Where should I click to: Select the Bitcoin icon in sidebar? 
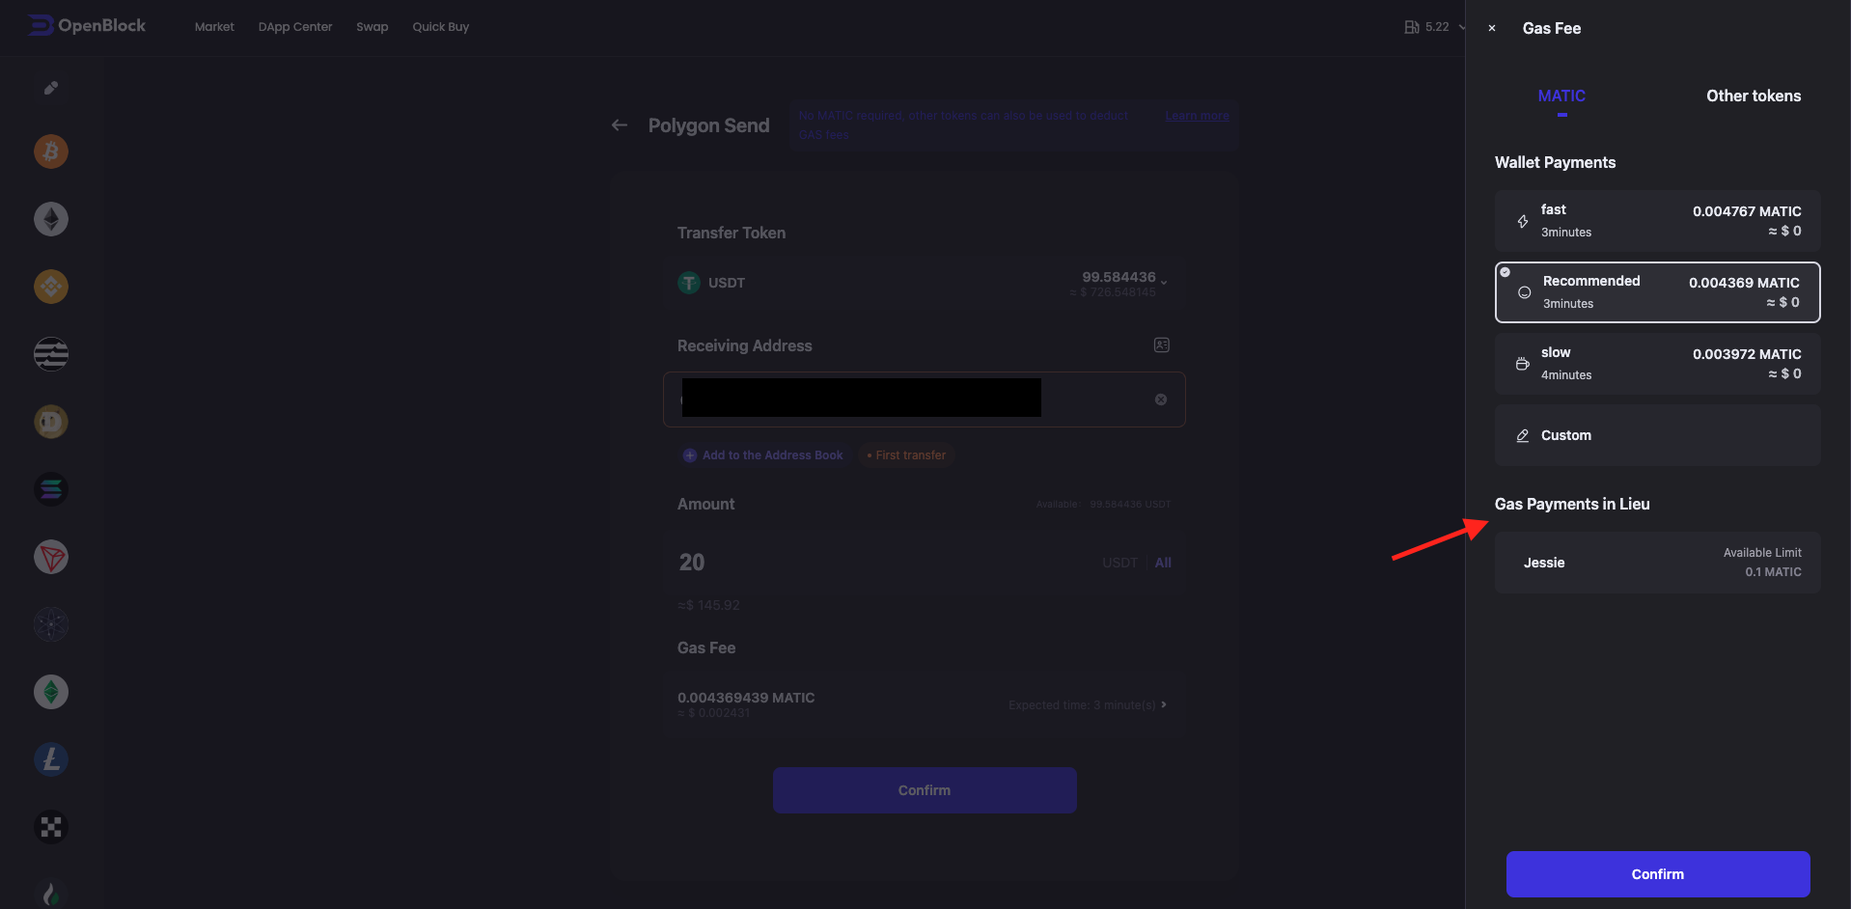coord(51,151)
